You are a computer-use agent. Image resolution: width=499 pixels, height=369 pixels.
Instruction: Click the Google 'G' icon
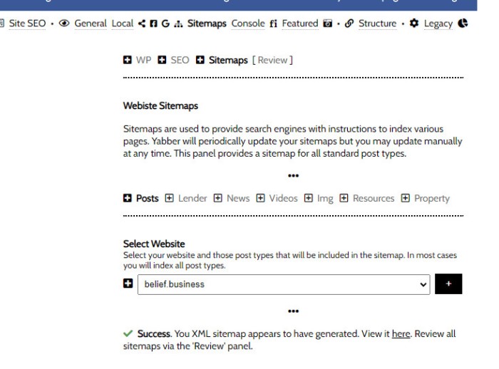coord(163,24)
